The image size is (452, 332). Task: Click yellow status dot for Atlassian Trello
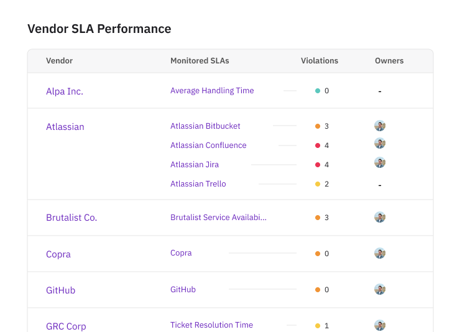tap(318, 184)
